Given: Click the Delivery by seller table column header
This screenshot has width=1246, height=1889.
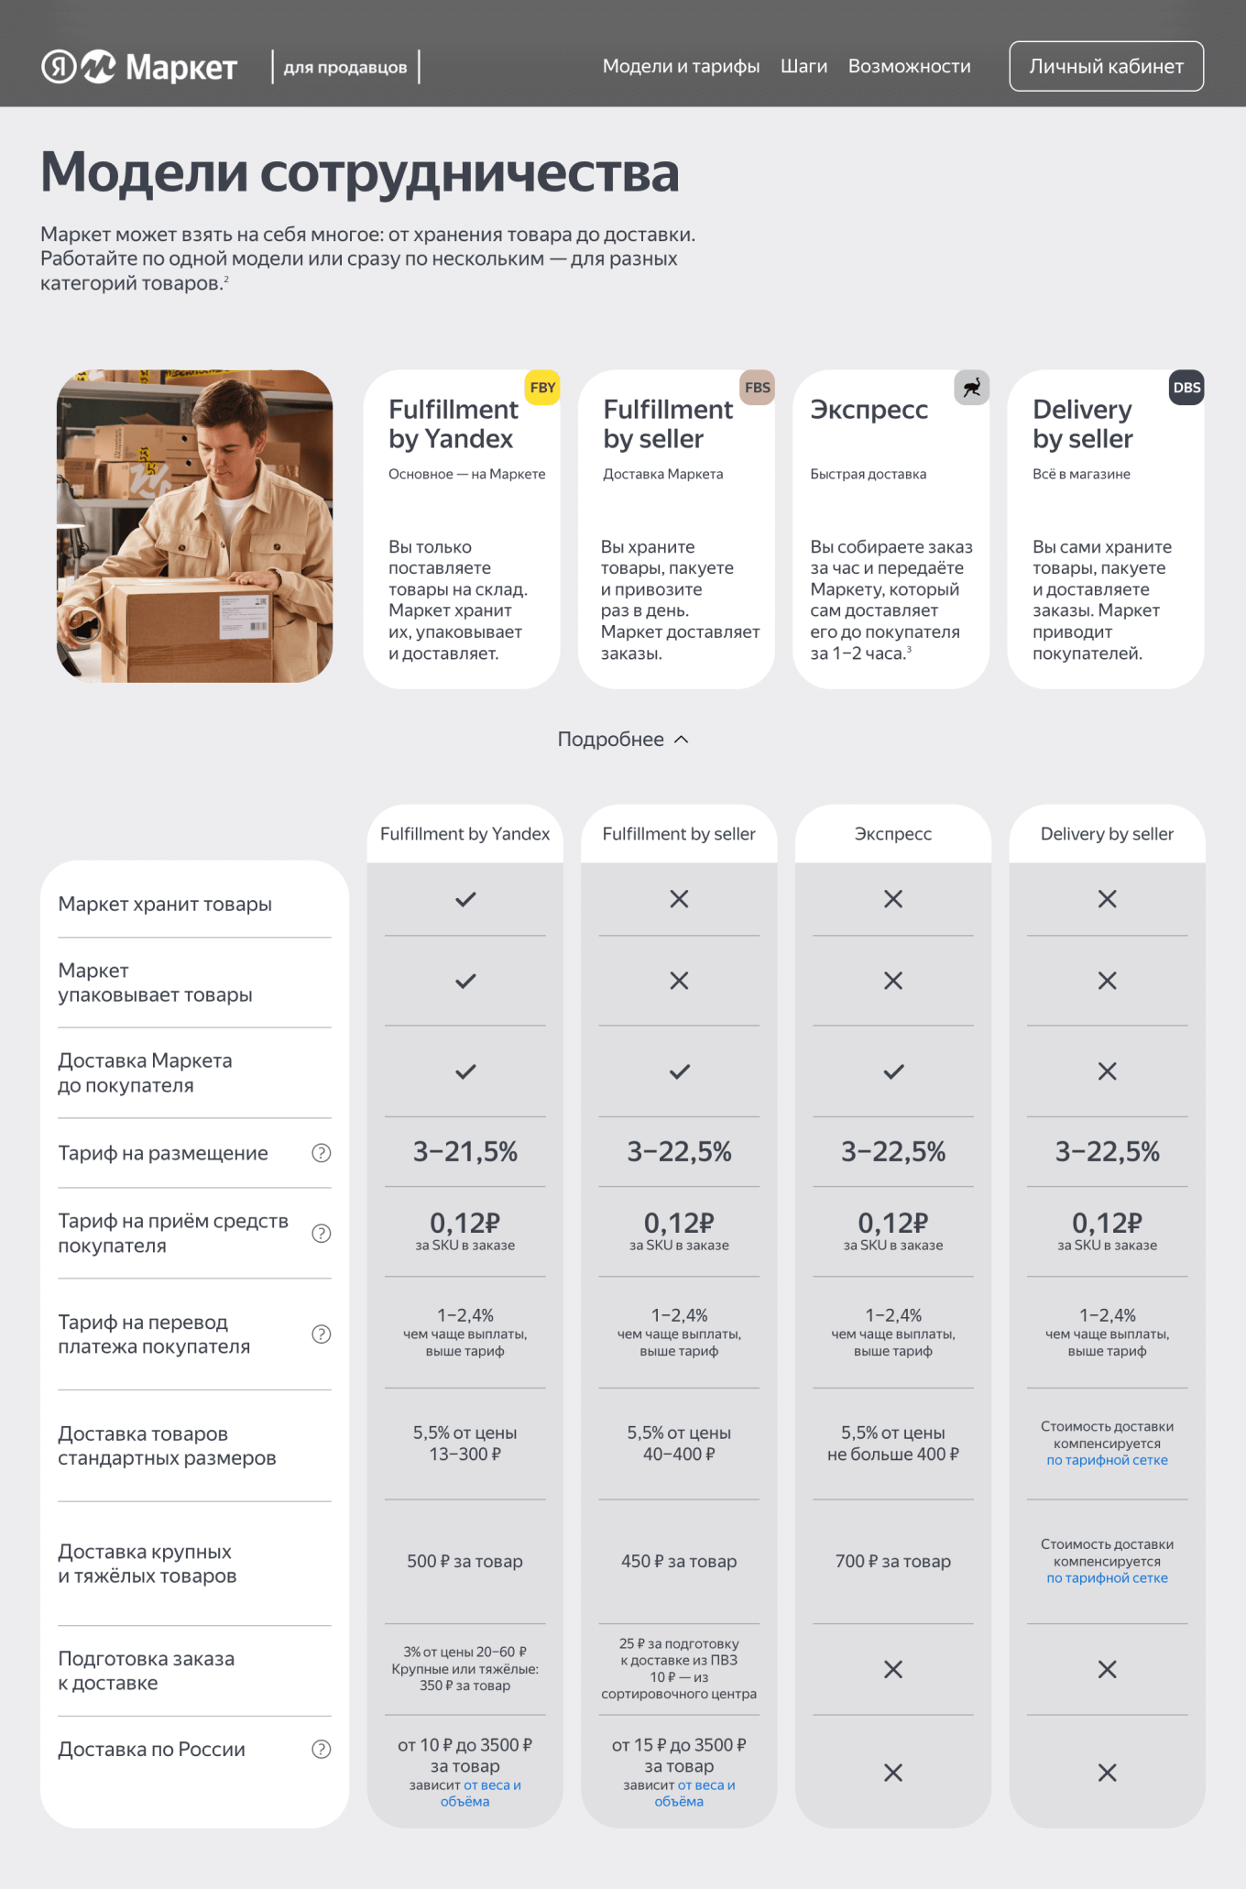Looking at the screenshot, I should point(1108,834).
